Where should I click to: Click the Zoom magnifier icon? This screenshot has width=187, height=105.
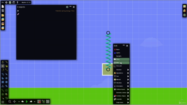pyautogui.click(x=10, y=101)
